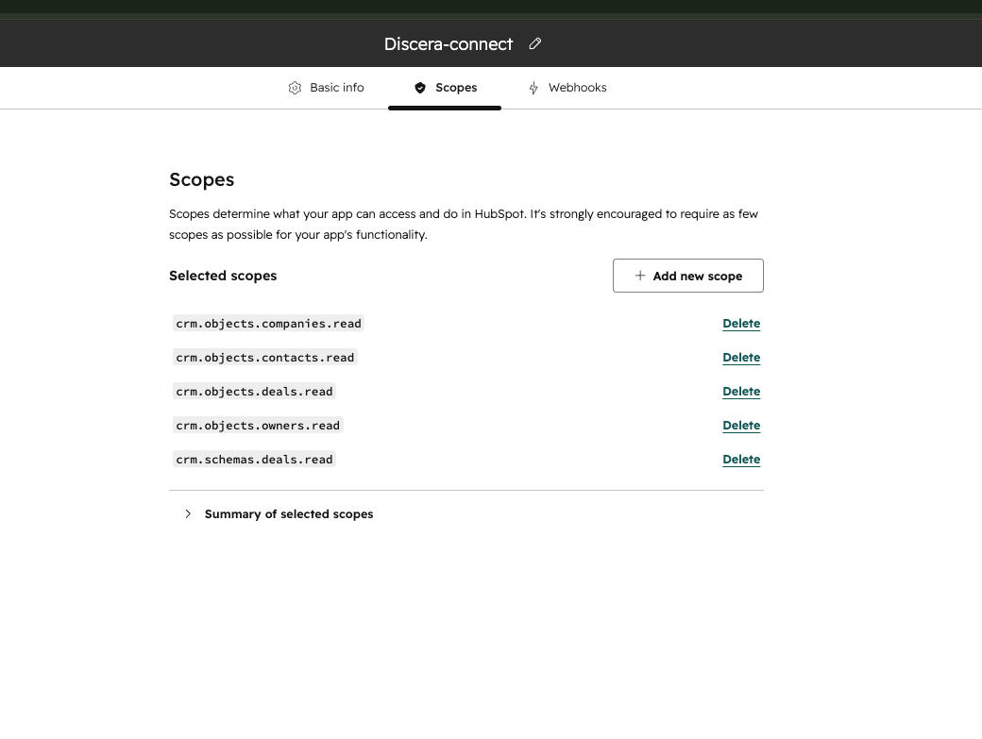This screenshot has width=982, height=739.
Task: Click the shield icon on Scopes tab
Action: [x=420, y=88]
